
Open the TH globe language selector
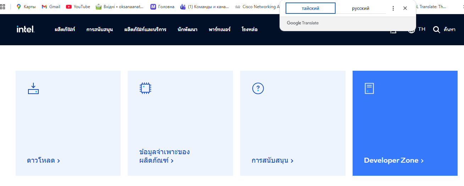coord(417,30)
